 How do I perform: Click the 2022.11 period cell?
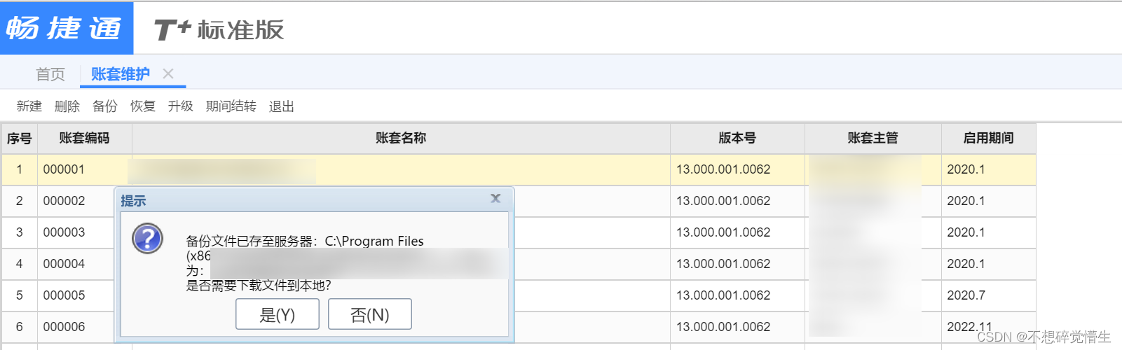click(x=989, y=327)
